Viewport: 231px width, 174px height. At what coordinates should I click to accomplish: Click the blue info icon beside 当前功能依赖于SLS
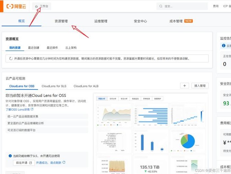coord(10,156)
